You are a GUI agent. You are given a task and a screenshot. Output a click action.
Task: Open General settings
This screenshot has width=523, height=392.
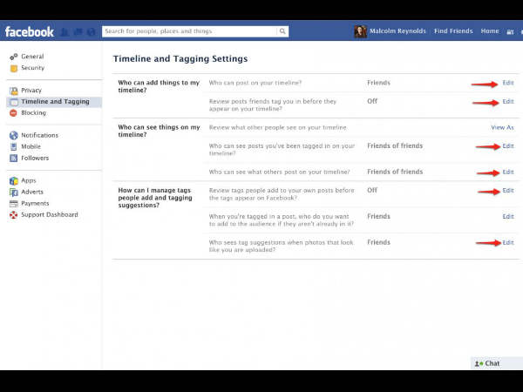(x=32, y=57)
